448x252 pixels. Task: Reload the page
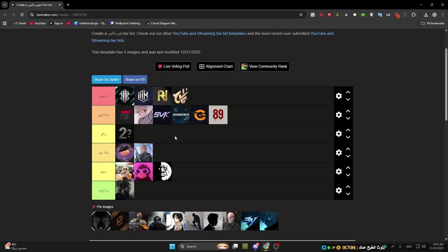(22, 15)
